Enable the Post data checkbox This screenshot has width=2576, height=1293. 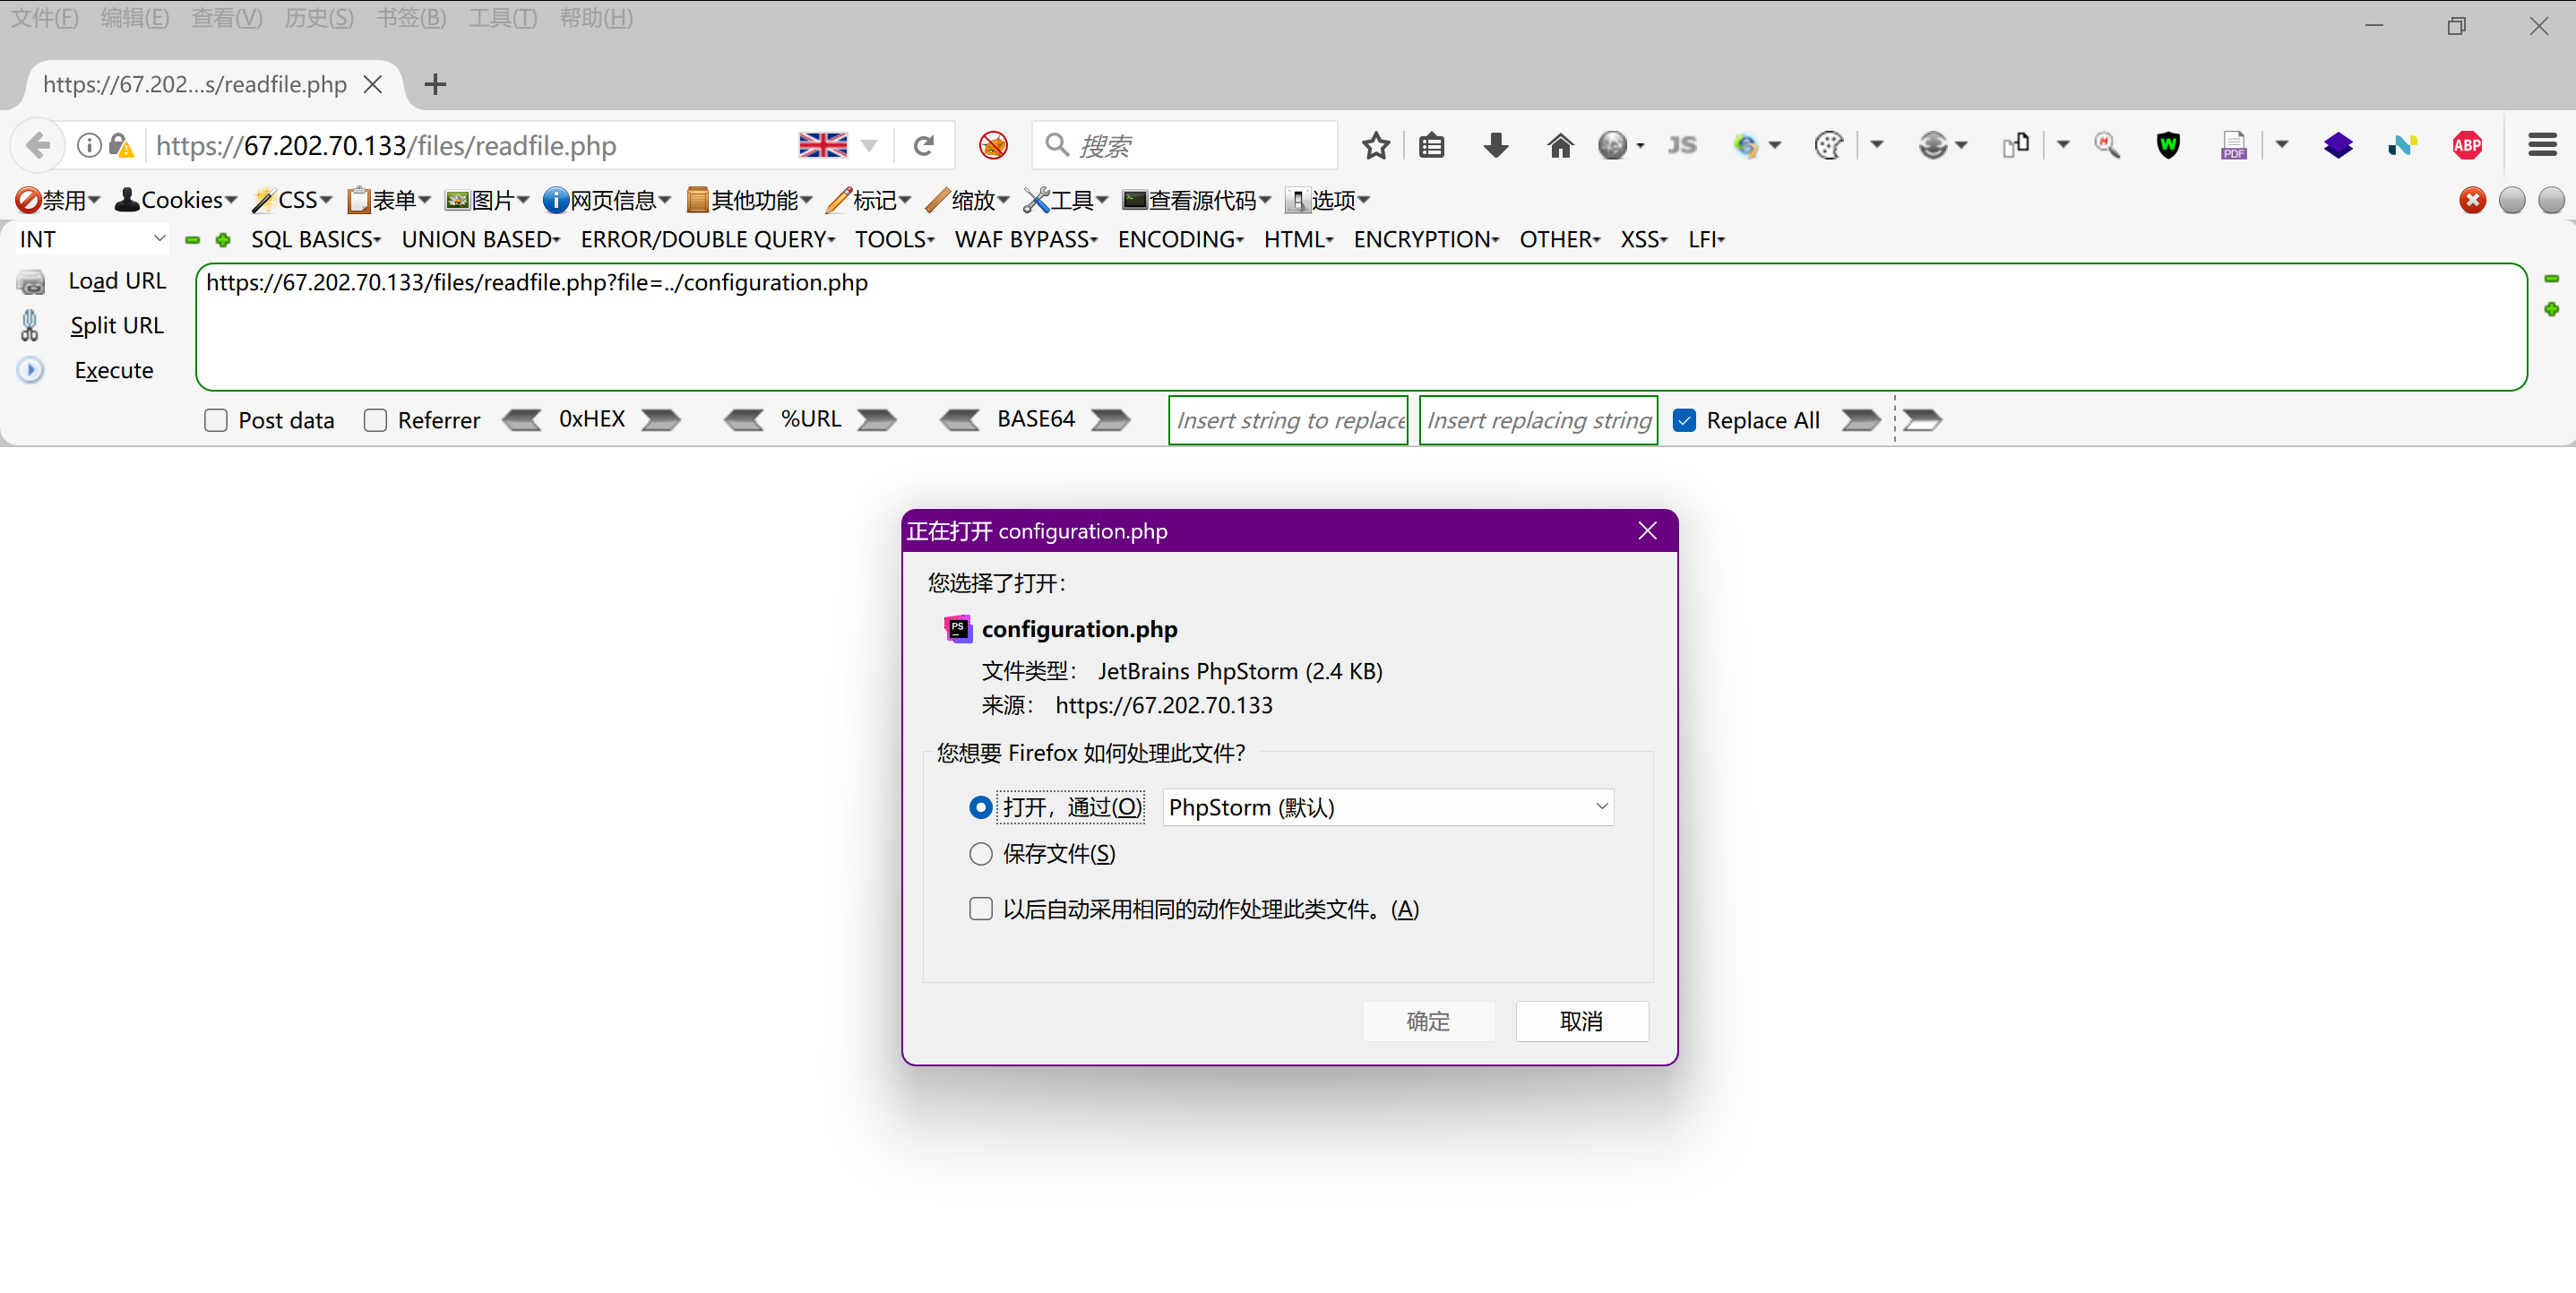point(216,420)
